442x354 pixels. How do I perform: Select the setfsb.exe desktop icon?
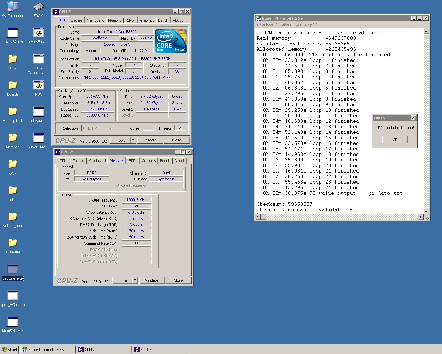click(38, 115)
